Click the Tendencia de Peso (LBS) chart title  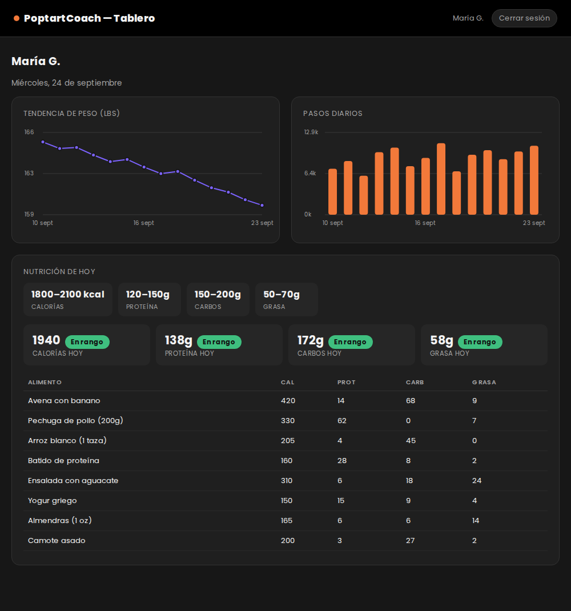[x=71, y=114]
